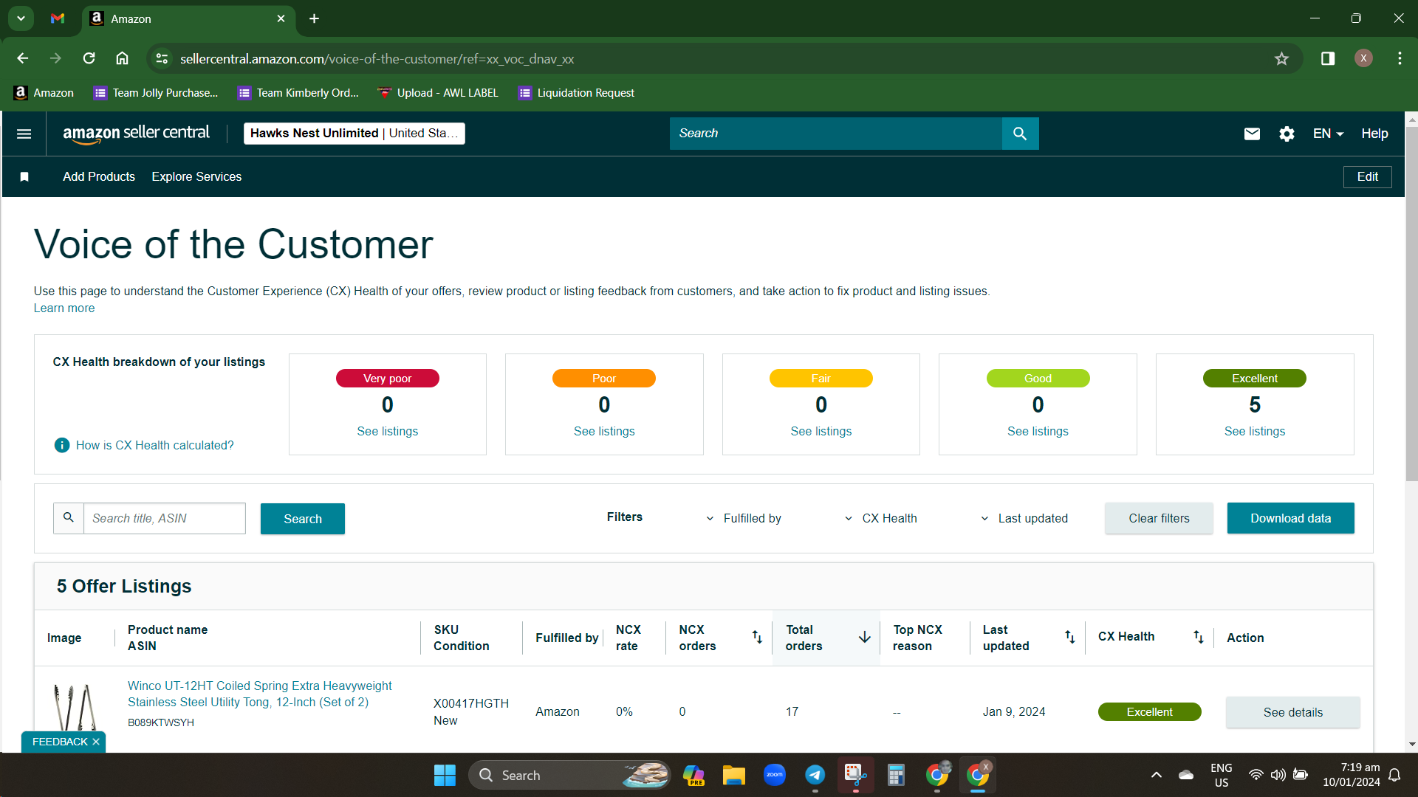The width and height of the screenshot is (1418, 797).
Task: Sort by Total orders down arrow
Action: point(864,637)
